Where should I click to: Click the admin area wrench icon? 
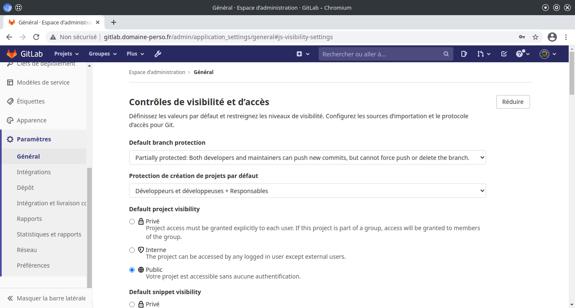click(158, 54)
